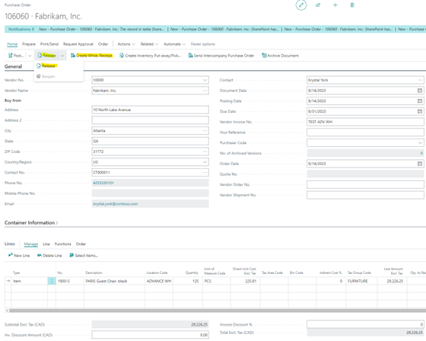Image resolution: width=426 pixels, height=341 pixels.
Task: Click ZIP Code lookup ellipsis
Action: pos(205,151)
